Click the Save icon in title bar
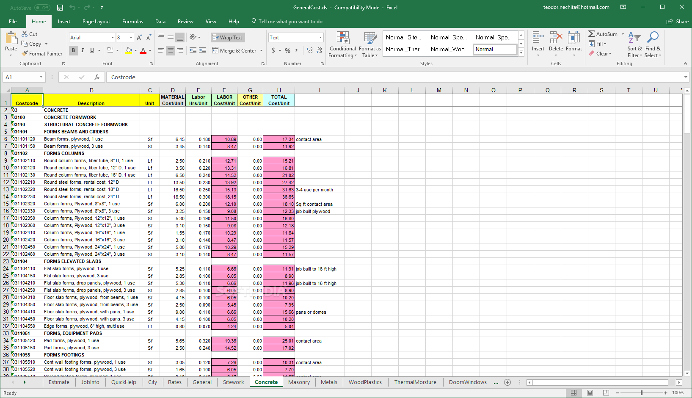 pyautogui.click(x=60, y=8)
